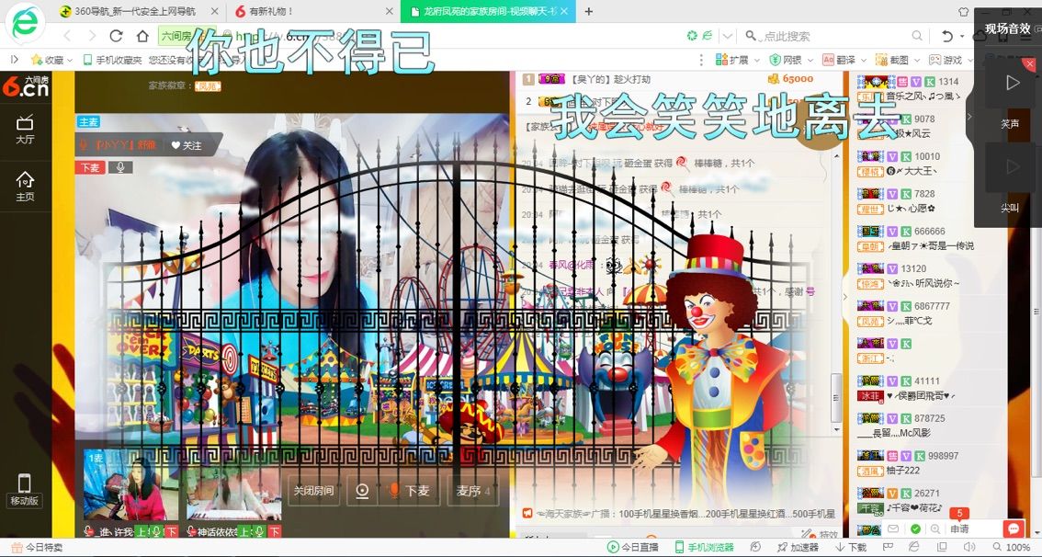This screenshot has width=1042, height=557.
Task: Open 加速器 accelerator in the status bar
Action: pos(798,547)
